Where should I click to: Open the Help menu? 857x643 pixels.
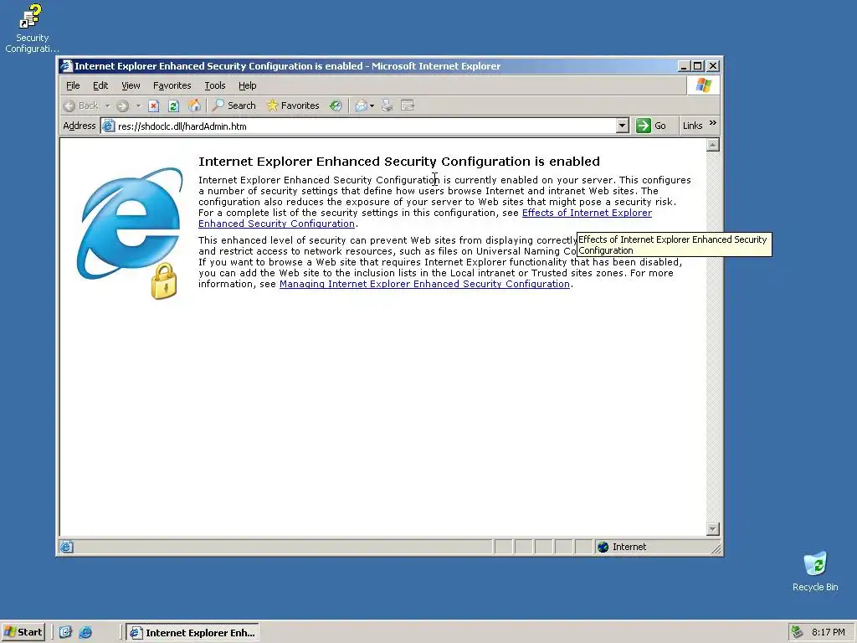pyautogui.click(x=247, y=85)
